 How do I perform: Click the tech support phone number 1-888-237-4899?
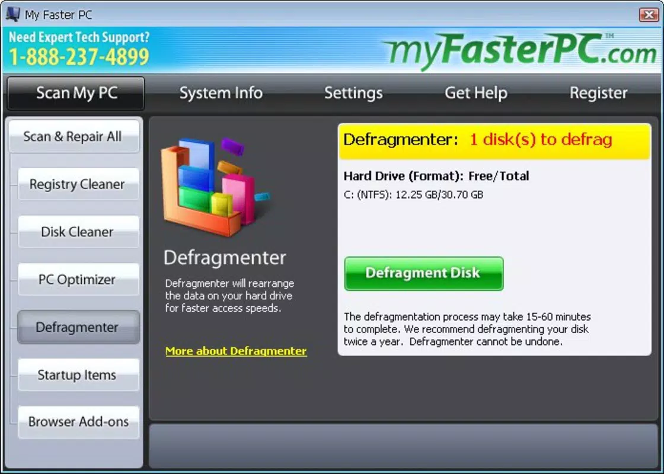pyautogui.click(x=79, y=57)
